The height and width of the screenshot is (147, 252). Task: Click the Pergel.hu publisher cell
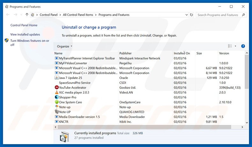click(x=125, y=63)
